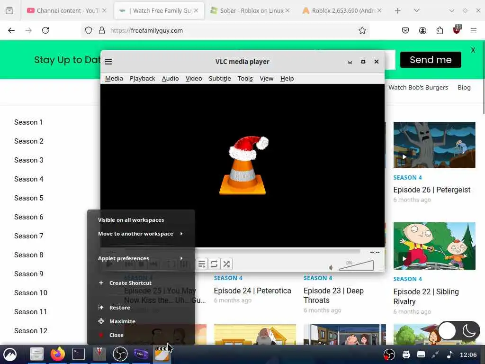Open Episode 26 Petergeist thumbnail
This screenshot has width=485, height=364.
tap(434, 145)
